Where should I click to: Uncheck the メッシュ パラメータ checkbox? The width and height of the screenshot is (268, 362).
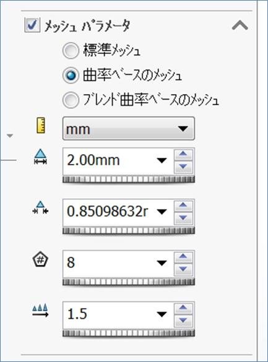pos(32,25)
